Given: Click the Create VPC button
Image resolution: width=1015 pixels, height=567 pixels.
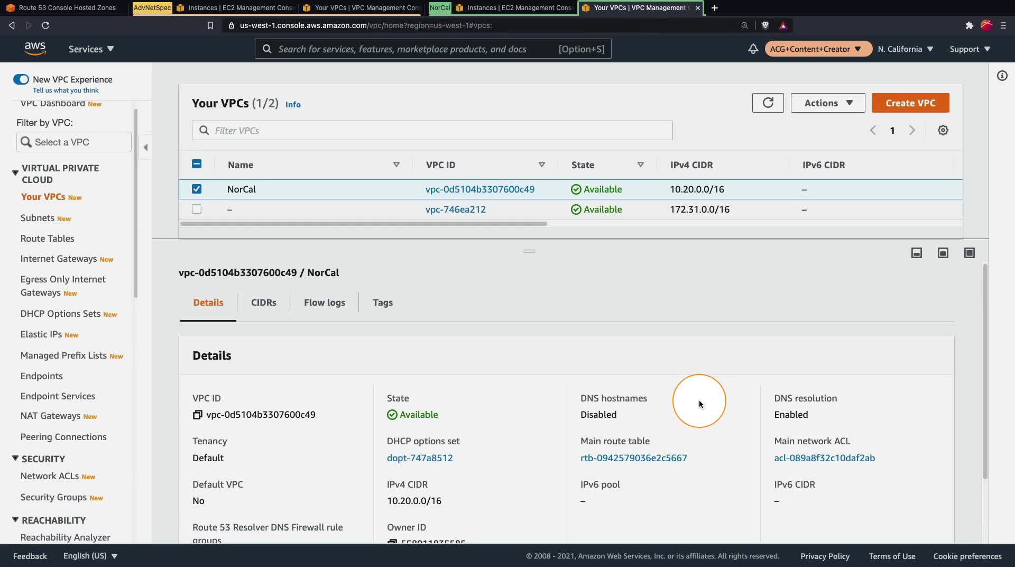Looking at the screenshot, I should pyautogui.click(x=910, y=103).
